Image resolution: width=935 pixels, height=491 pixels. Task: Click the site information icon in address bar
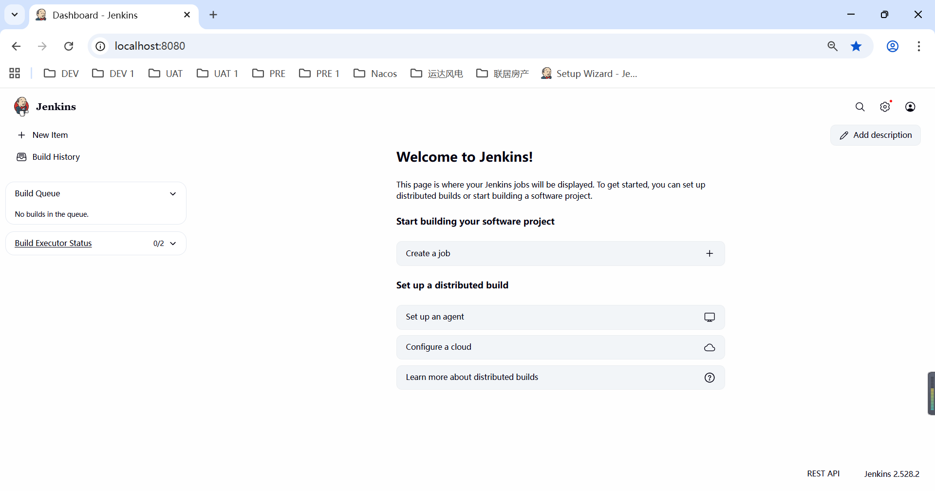point(100,46)
